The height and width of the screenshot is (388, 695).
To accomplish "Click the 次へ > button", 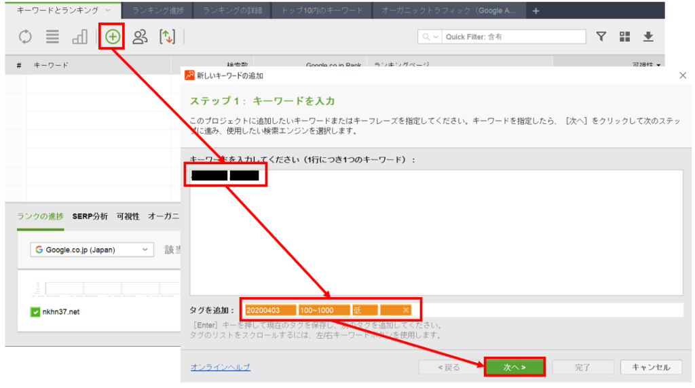I will click(x=514, y=367).
